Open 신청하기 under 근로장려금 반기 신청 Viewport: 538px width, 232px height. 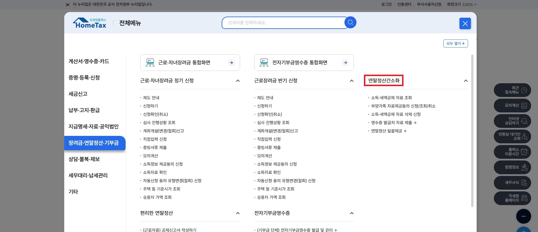(265, 106)
